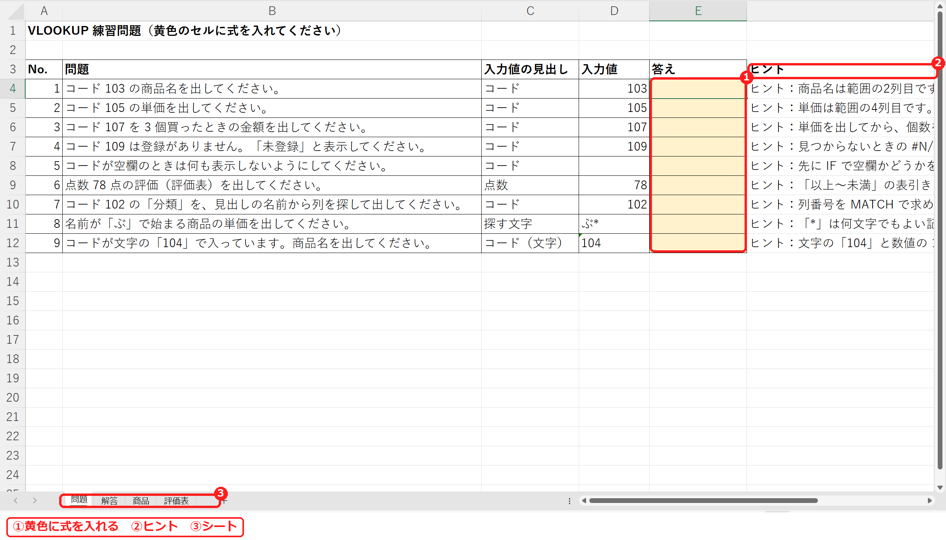Click the three-dot tab bar resize handle
946x540 pixels.
point(570,501)
